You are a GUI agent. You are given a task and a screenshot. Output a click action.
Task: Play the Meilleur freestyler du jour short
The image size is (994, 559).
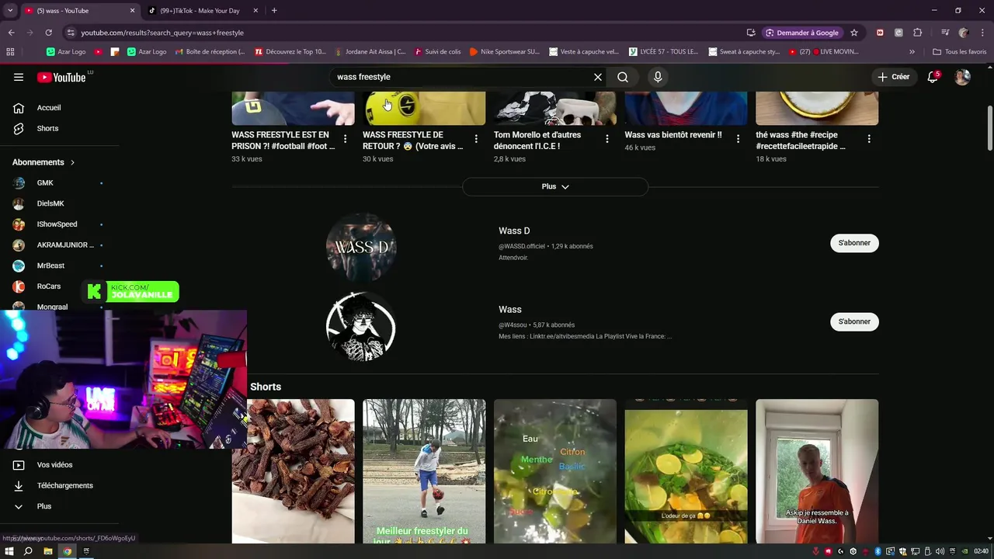tap(424, 471)
